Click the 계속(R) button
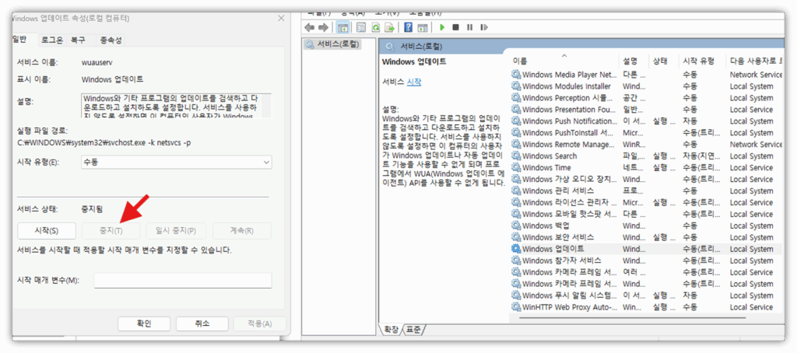The image size is (797, 353). click(242, 231)
